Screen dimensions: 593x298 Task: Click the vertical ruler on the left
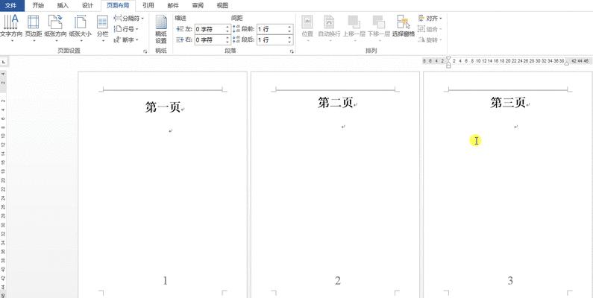3,184
